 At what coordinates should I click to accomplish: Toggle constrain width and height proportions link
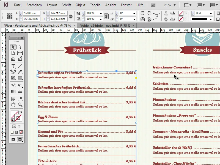point(71,16)
